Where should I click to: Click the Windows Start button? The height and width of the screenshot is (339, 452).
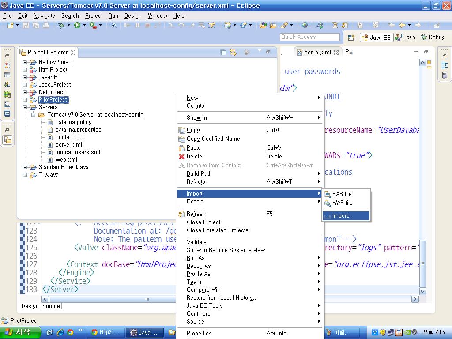point(20,332)
